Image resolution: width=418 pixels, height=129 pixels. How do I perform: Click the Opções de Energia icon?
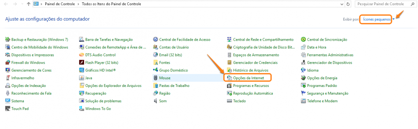coord(303,78)
